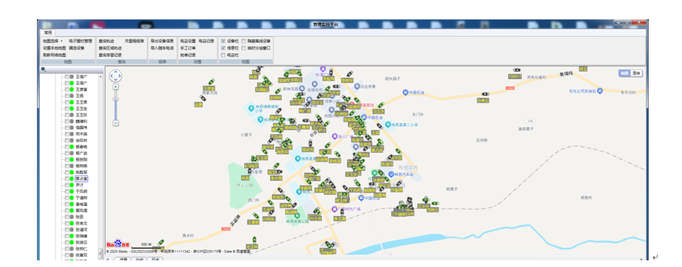The height and width of the screenshot is (267, 682).
Task: Click the gray status dot beside 王扬
Action: (x=72, y=96)
